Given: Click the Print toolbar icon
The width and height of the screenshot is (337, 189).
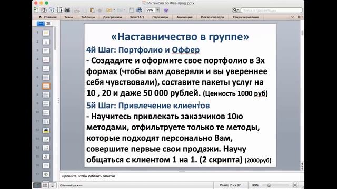Looking at the screenshot, I should (67, 10).
